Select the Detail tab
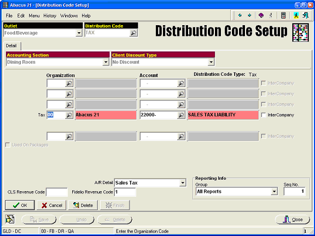 [x=11, y=46]
